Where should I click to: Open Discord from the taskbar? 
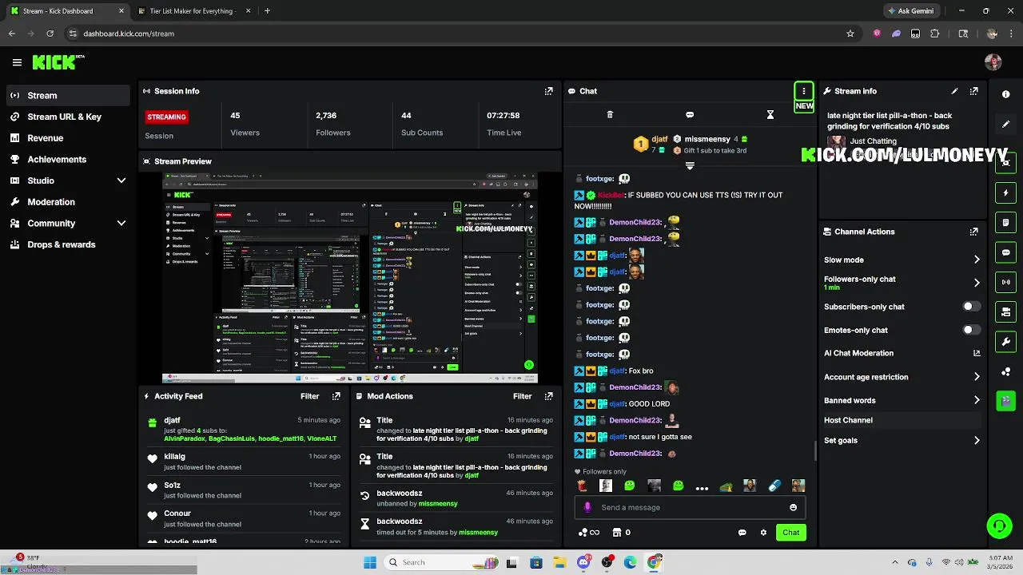click(x=583, y=562)
